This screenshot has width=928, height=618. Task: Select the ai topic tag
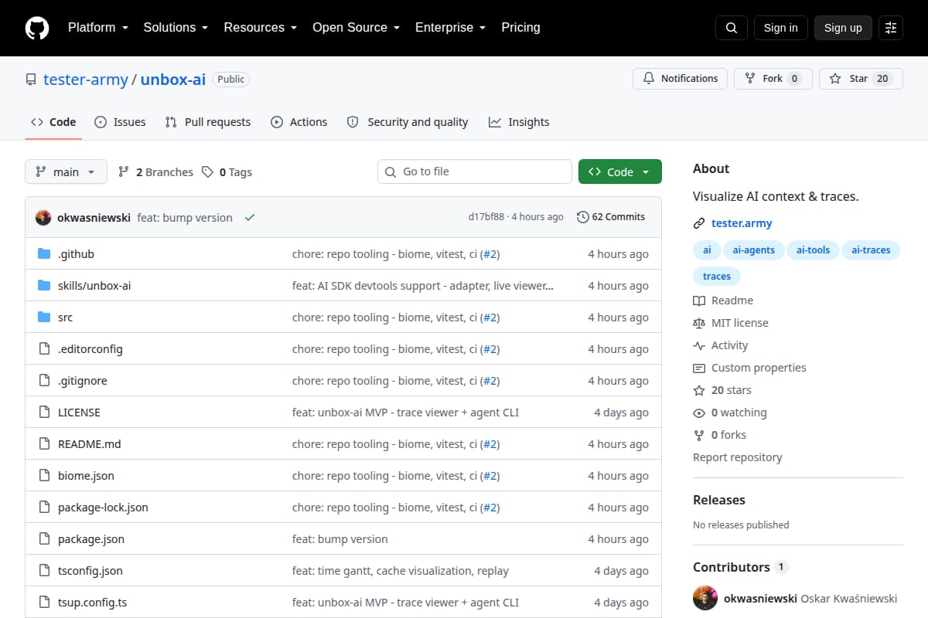coord(707,250)
